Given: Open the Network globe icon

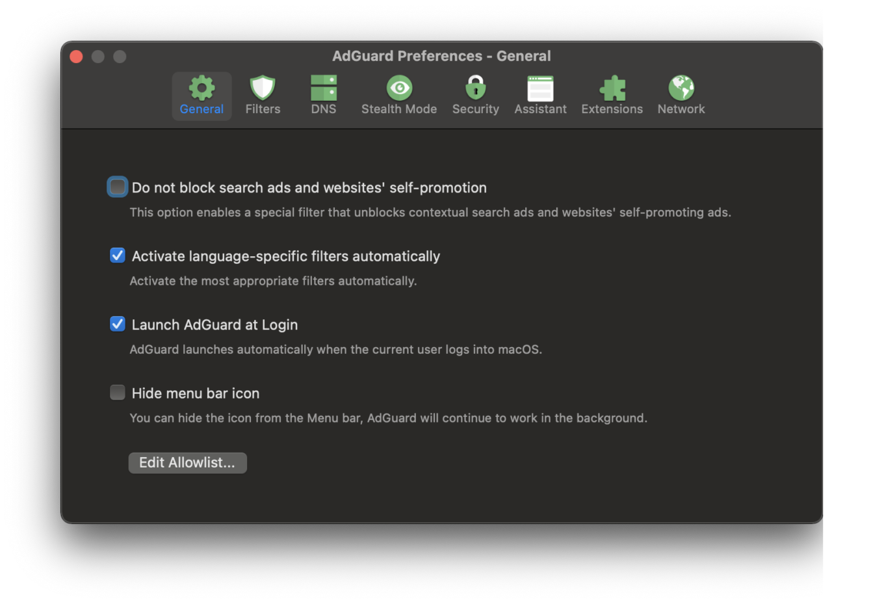Looking at the screenshot, I should click(x=681, y=88).
